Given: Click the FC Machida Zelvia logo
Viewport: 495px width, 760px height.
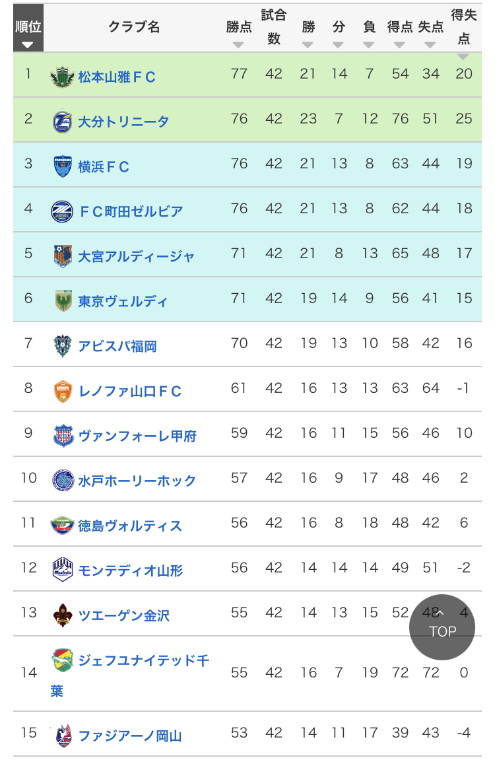Looking at the screenshot, I should pos(62,211).
